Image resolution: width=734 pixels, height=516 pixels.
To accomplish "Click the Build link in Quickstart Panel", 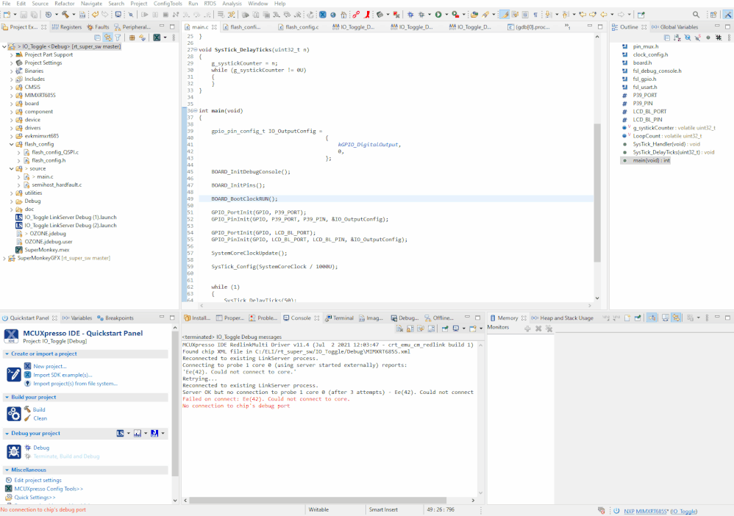I will tap(39, 409).
